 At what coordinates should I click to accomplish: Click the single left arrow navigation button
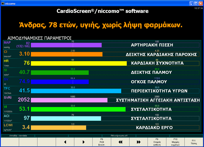coord(65,142)
